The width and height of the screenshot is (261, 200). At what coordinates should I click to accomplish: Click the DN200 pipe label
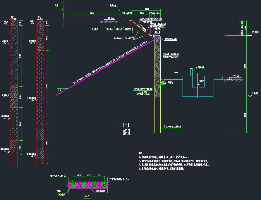click(x=128, y=29)
